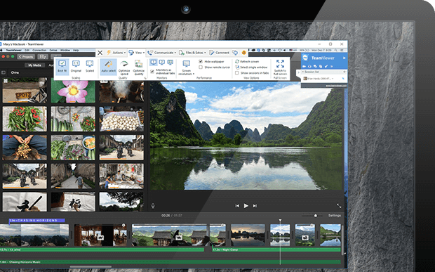Open the View dropdown menu
The height and width of the screenshot is (272, 435).
(137, 53)
